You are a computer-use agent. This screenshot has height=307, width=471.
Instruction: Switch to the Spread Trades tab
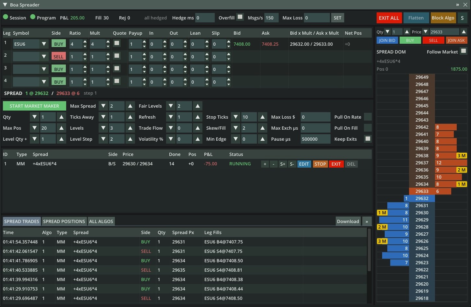click(x=22, y=221)
